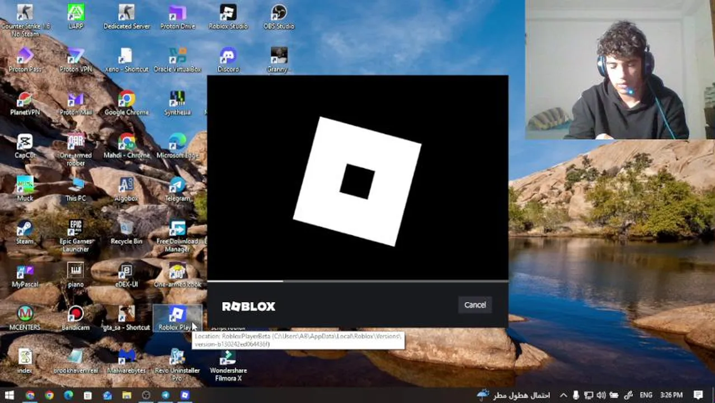Open the notification action center
715x403 pixels.
pyautogui.click(x=698, y=395)
